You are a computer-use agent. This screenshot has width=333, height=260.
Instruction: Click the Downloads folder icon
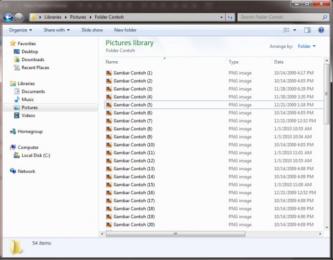pyautogui.click(x=17, y=59)
